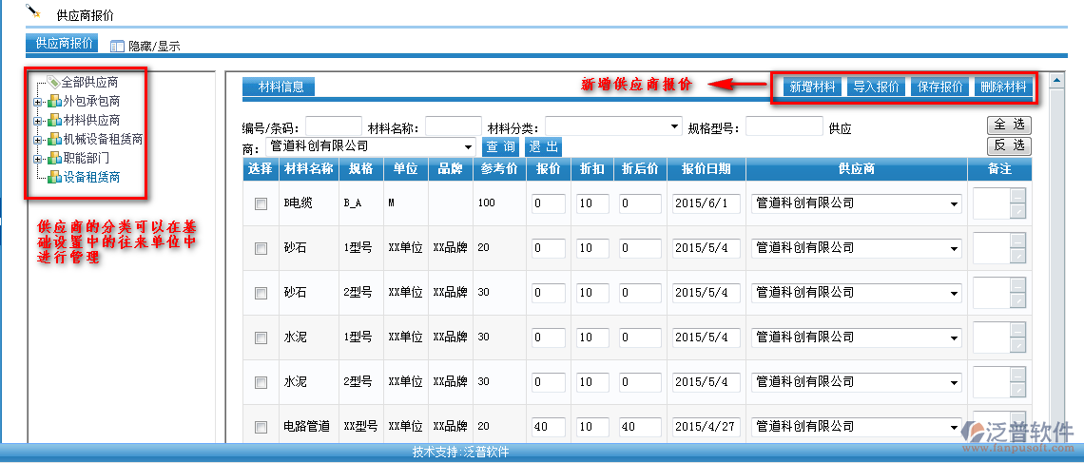Click the 职能部门 folder icon

coord(55,159)
